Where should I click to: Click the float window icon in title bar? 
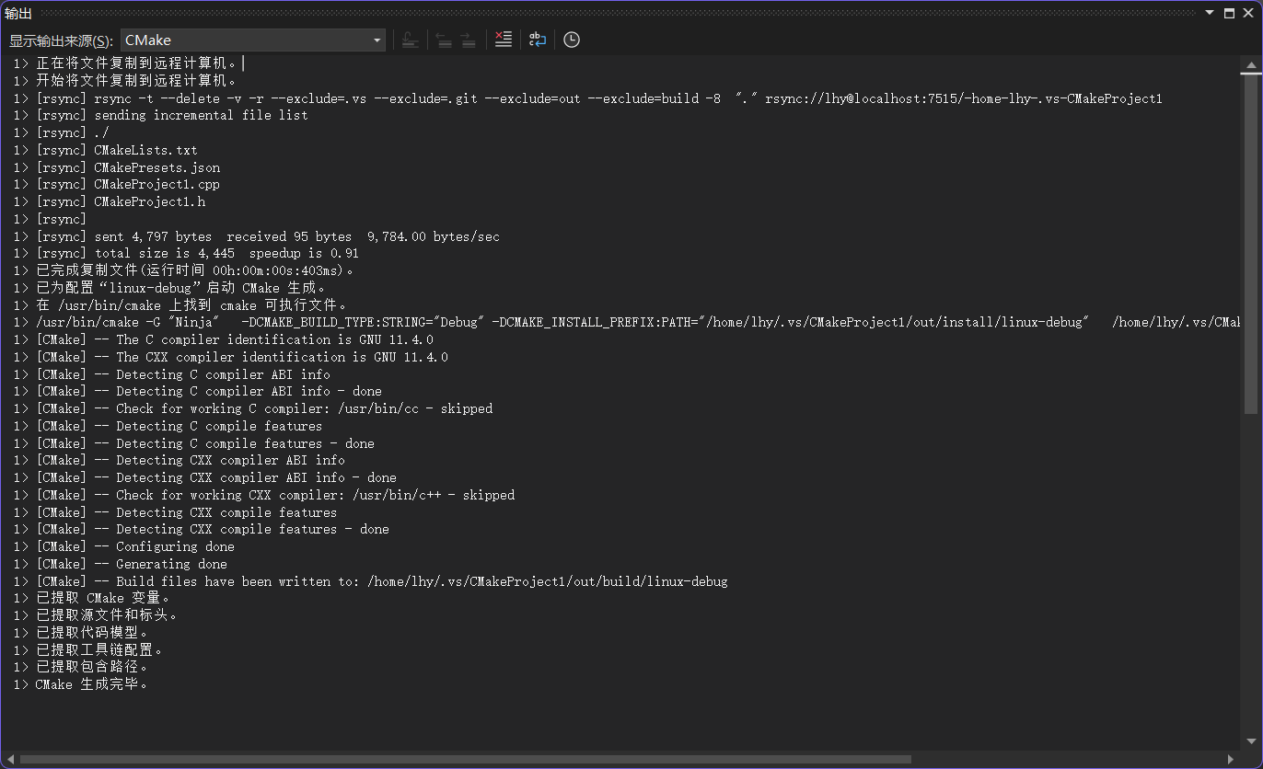point(1228,13)
